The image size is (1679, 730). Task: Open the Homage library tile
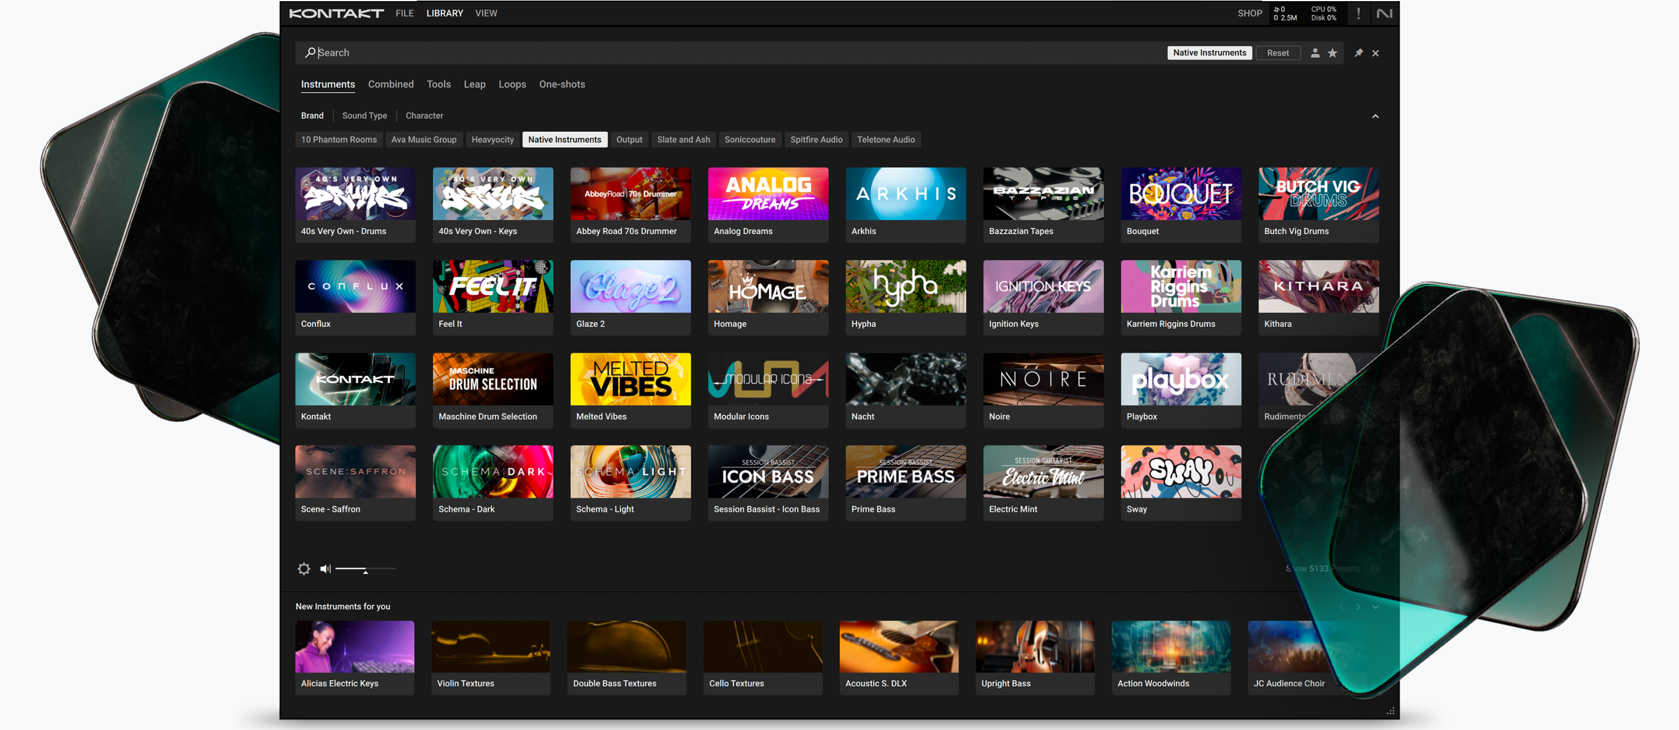pyautogui.click(x=768, y=297)
